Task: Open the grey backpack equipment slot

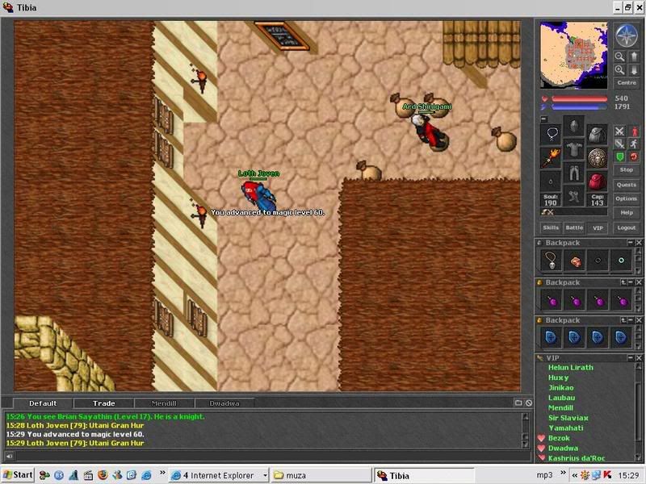Action: 597,134
